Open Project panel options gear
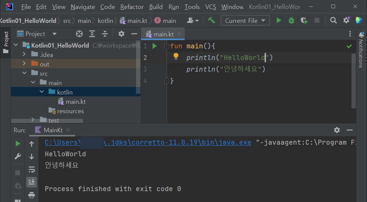 click(121, 34)
